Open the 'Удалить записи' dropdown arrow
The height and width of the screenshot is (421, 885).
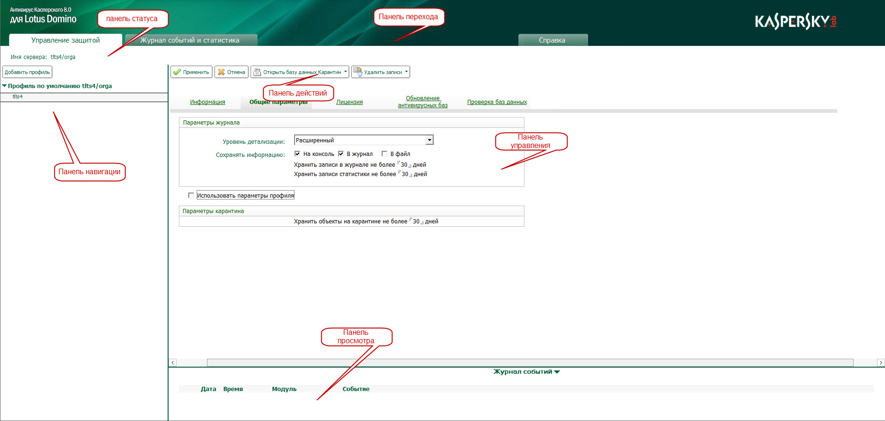406,72
